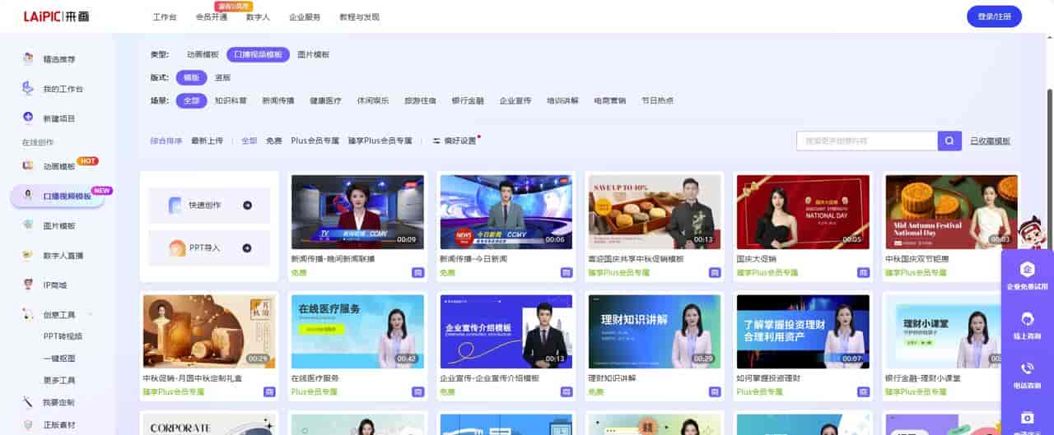Click badge icon on 理财知识讲解 card
Viewport: 1054px width, 435px height.
(714, 392)
